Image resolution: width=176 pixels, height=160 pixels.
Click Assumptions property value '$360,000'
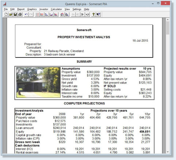(93, 72)
